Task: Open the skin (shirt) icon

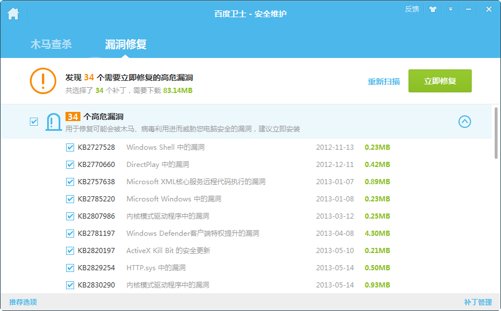Action: pos(433,9)
